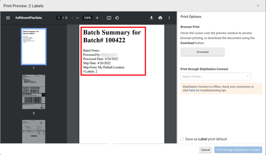The image size is (266, 155).
Task: Toggle the PDF sidebar hamburger menu
Action: tap(8, 18)
